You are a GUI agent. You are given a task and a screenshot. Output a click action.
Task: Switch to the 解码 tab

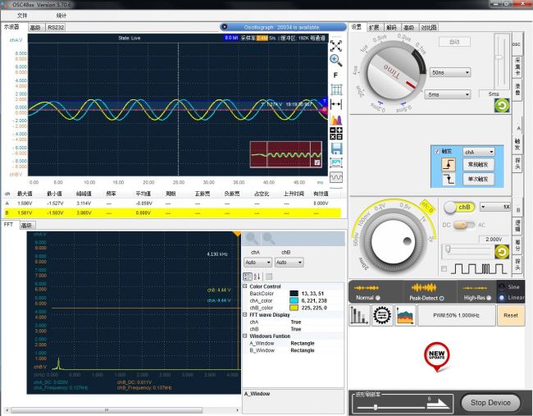(x=392, y=28)
